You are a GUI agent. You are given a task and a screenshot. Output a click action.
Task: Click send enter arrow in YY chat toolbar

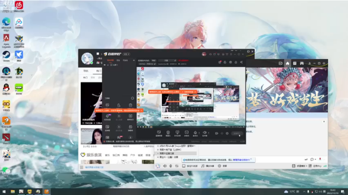coord(306,159)
